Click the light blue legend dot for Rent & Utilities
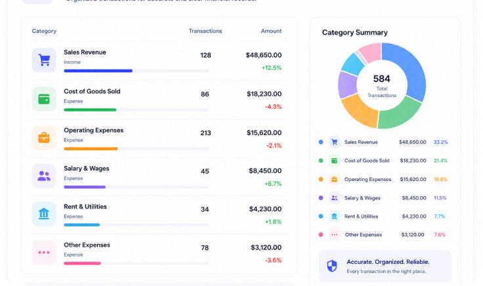 coord(321,216)
